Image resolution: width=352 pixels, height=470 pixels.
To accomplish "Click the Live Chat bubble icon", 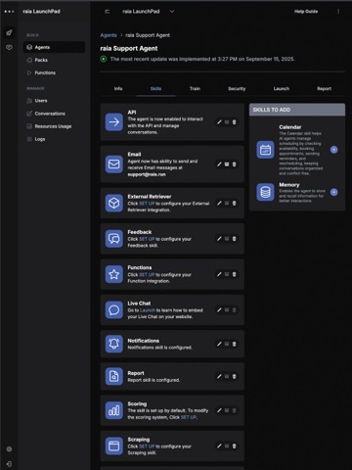I will coord(114,309).
